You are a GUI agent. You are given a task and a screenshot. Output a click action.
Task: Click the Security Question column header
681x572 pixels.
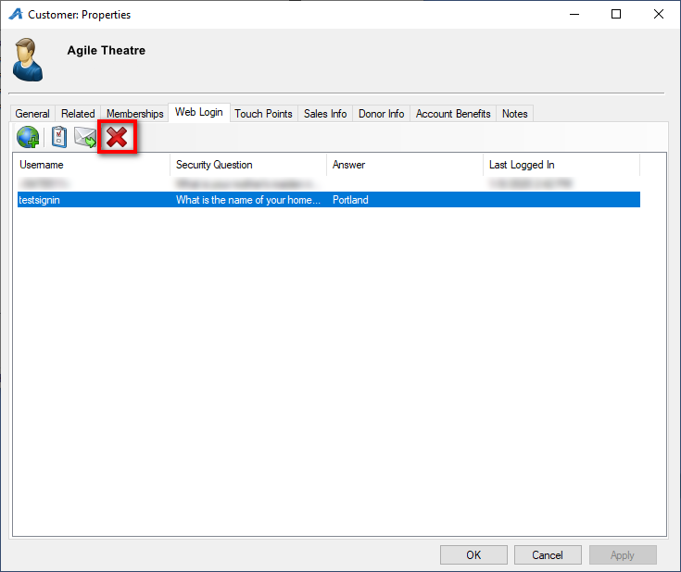(248, 165)
